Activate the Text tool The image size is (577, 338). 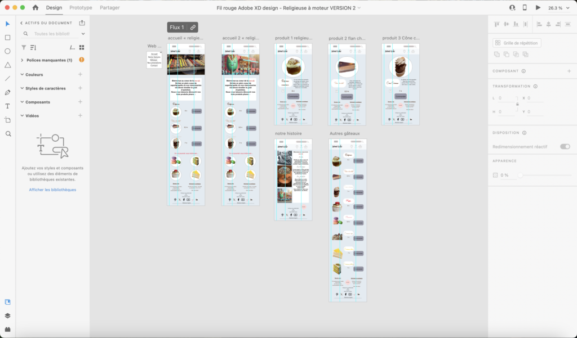tap(8, 106)
